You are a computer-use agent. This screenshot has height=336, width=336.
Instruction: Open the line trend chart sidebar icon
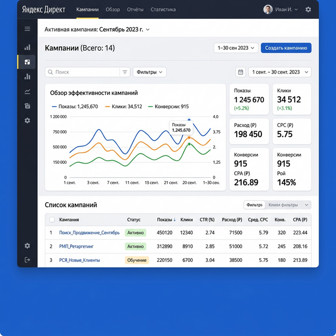pyautogui.click(x=27, y=91)
